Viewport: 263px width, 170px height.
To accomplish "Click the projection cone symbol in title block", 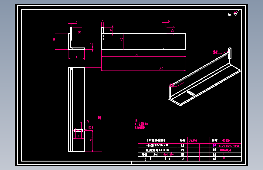I will click(165, 155).
